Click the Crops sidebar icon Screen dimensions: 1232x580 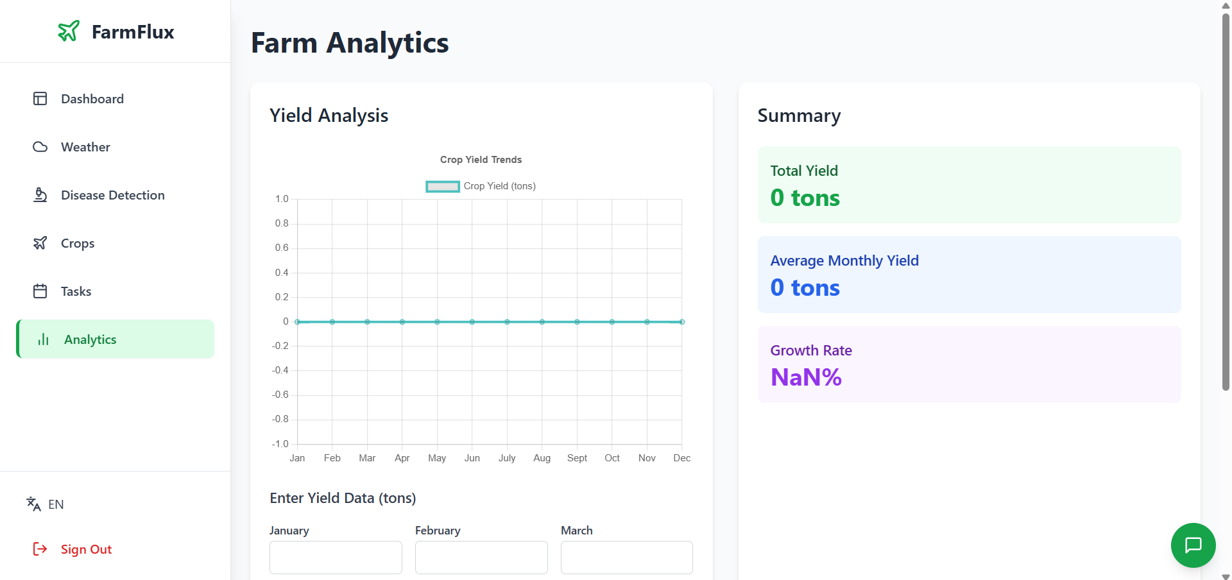(x=40, y=243)
